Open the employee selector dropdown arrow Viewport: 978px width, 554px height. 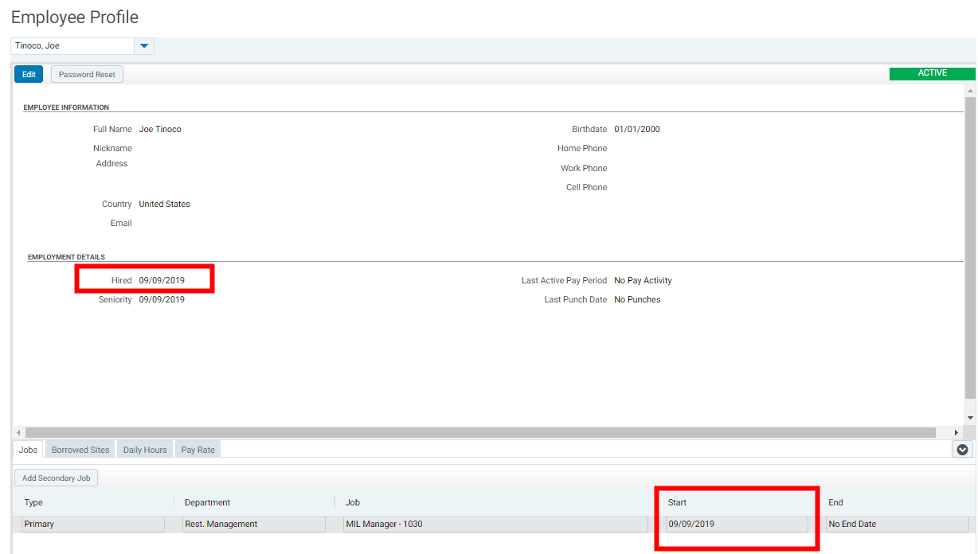(x=144, y=46)
